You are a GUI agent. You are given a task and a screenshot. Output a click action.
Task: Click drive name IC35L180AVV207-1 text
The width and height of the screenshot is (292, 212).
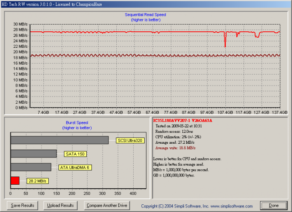coord(172,121)
